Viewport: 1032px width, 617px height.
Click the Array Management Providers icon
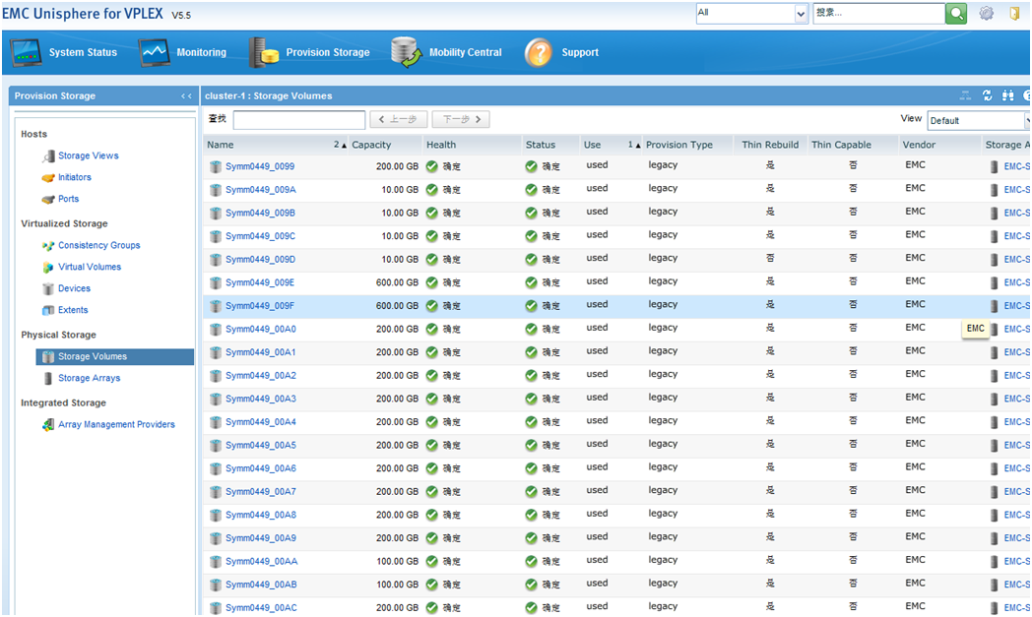tap(48, 425)
